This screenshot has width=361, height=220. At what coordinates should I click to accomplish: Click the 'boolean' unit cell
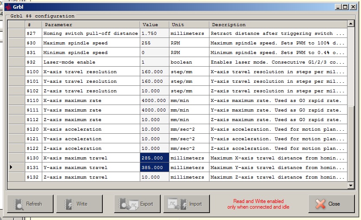pyautogui.click(x=189, y=62)
